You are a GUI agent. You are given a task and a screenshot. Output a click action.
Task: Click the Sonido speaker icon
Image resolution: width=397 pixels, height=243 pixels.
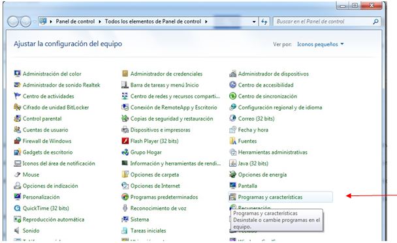(x=17, y=231)
